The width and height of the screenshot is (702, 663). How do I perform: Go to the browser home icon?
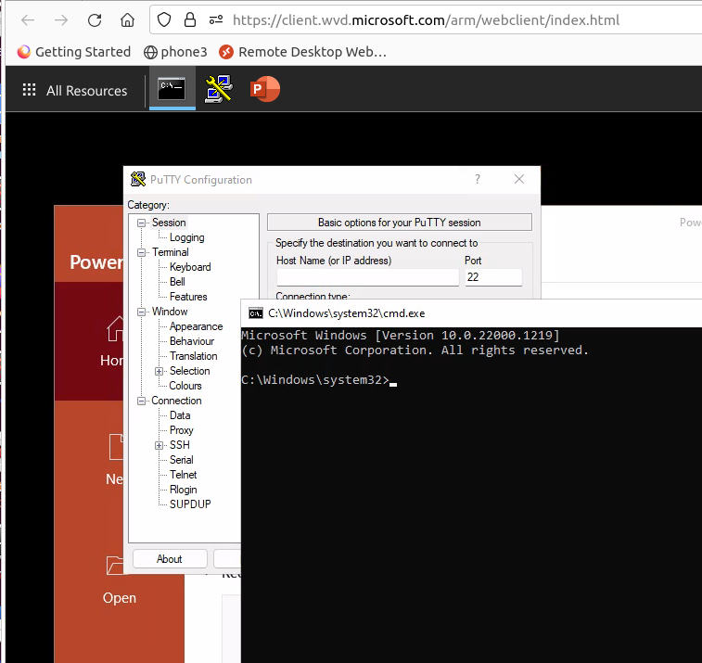(127, 20)
